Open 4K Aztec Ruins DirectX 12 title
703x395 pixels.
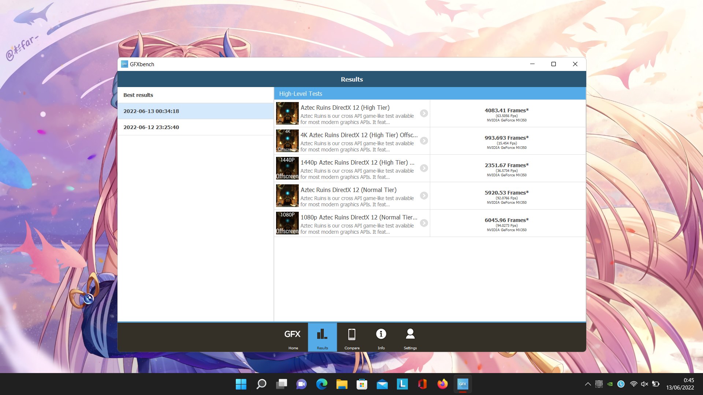click(x=359, y=135)
